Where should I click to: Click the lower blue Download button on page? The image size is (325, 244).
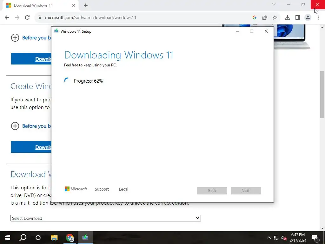point(31,147)
